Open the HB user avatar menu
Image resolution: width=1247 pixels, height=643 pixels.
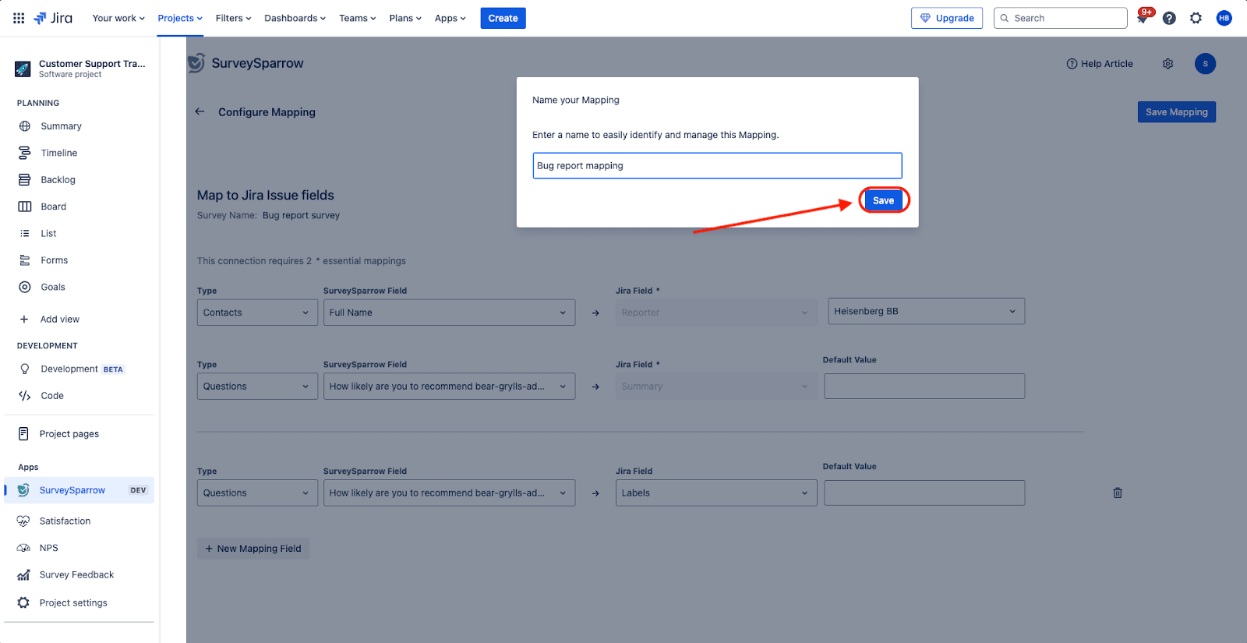coord(1224,18)
